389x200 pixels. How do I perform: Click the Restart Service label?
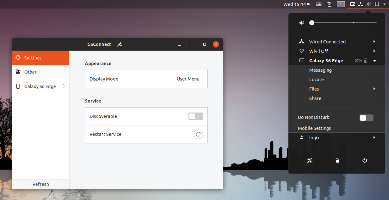(x=105, y=134)
